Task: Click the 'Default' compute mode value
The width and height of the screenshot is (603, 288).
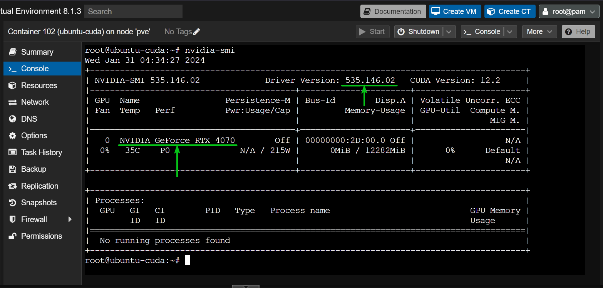Action: click(502, 151)
